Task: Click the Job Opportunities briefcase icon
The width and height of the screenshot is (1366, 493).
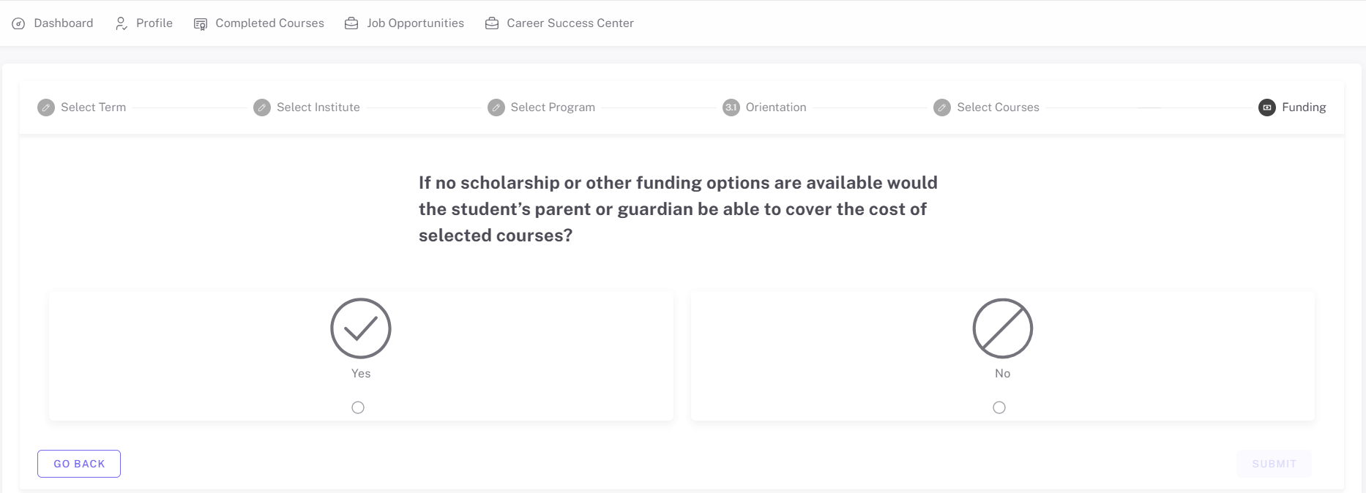Action: 350,23
